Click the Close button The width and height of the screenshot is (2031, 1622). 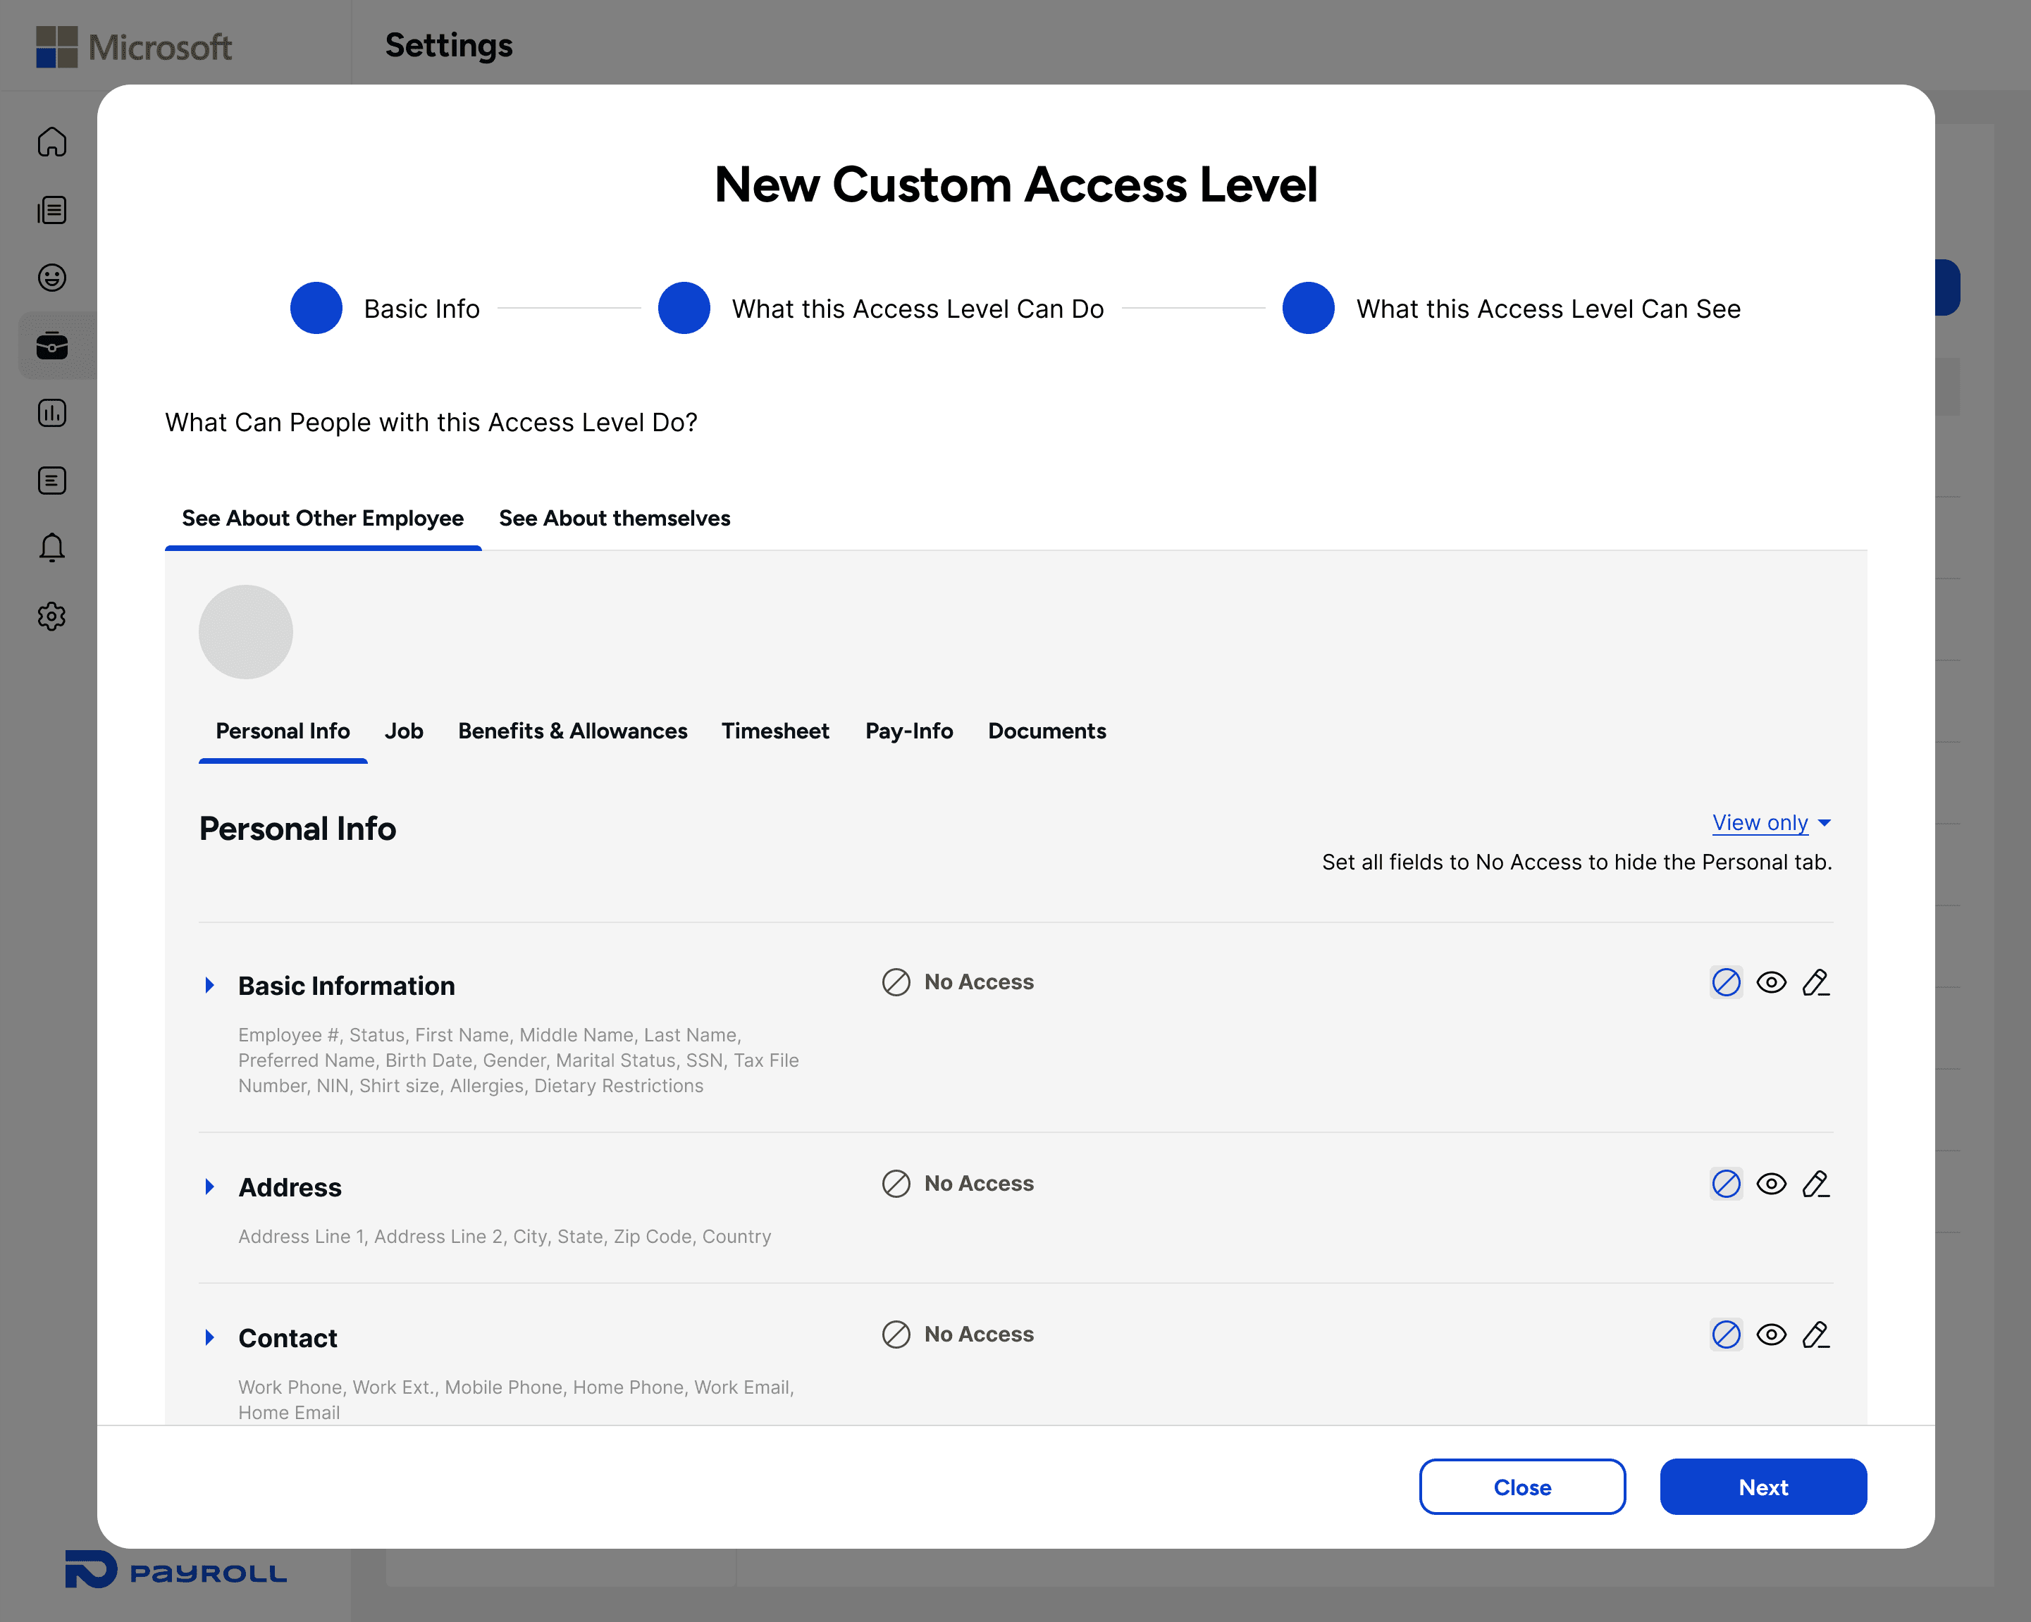click(x=1521, y=1486)
